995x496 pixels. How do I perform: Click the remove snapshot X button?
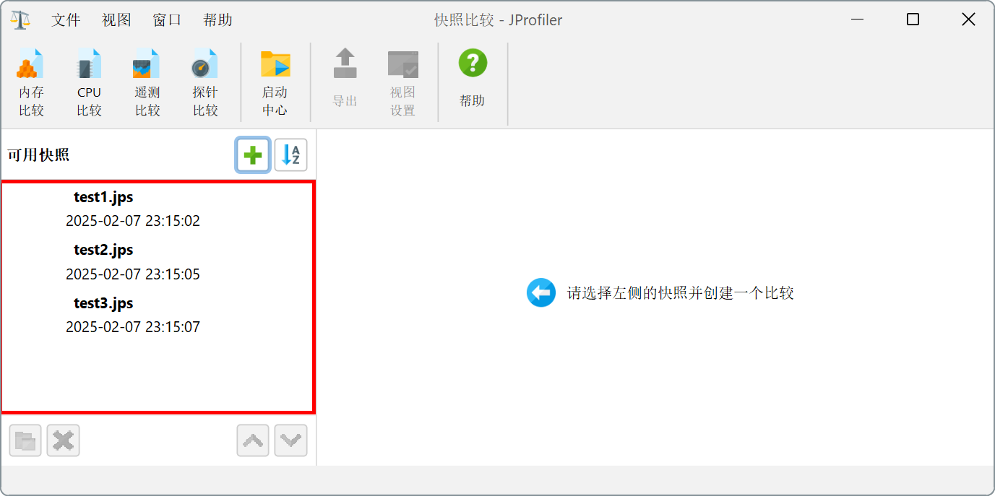click(63, 440)
